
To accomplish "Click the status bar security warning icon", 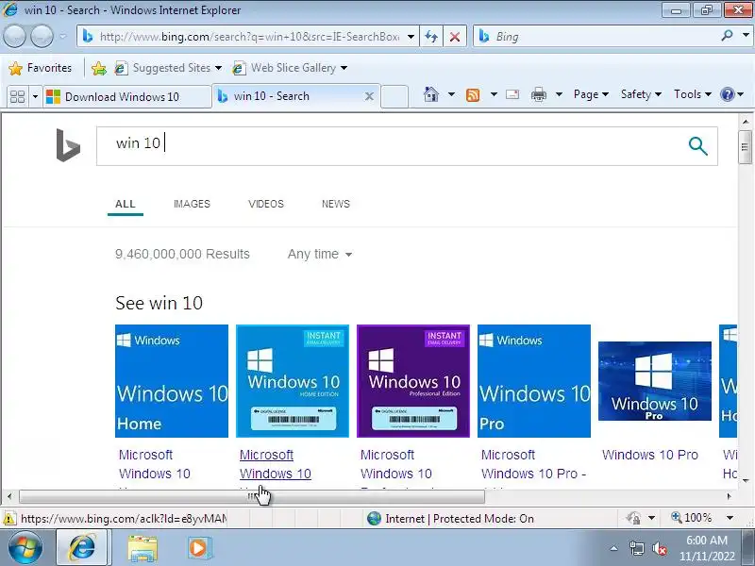I will point(9,519).
